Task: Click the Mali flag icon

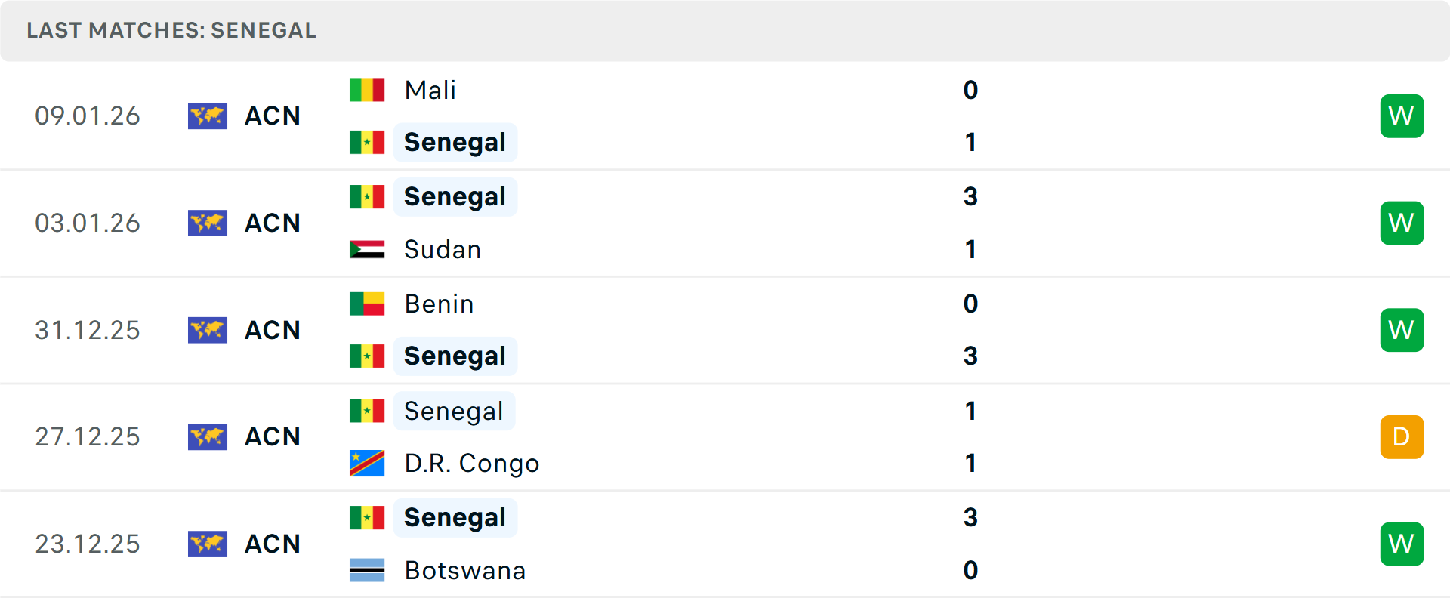Action: [x=367, y=89]
